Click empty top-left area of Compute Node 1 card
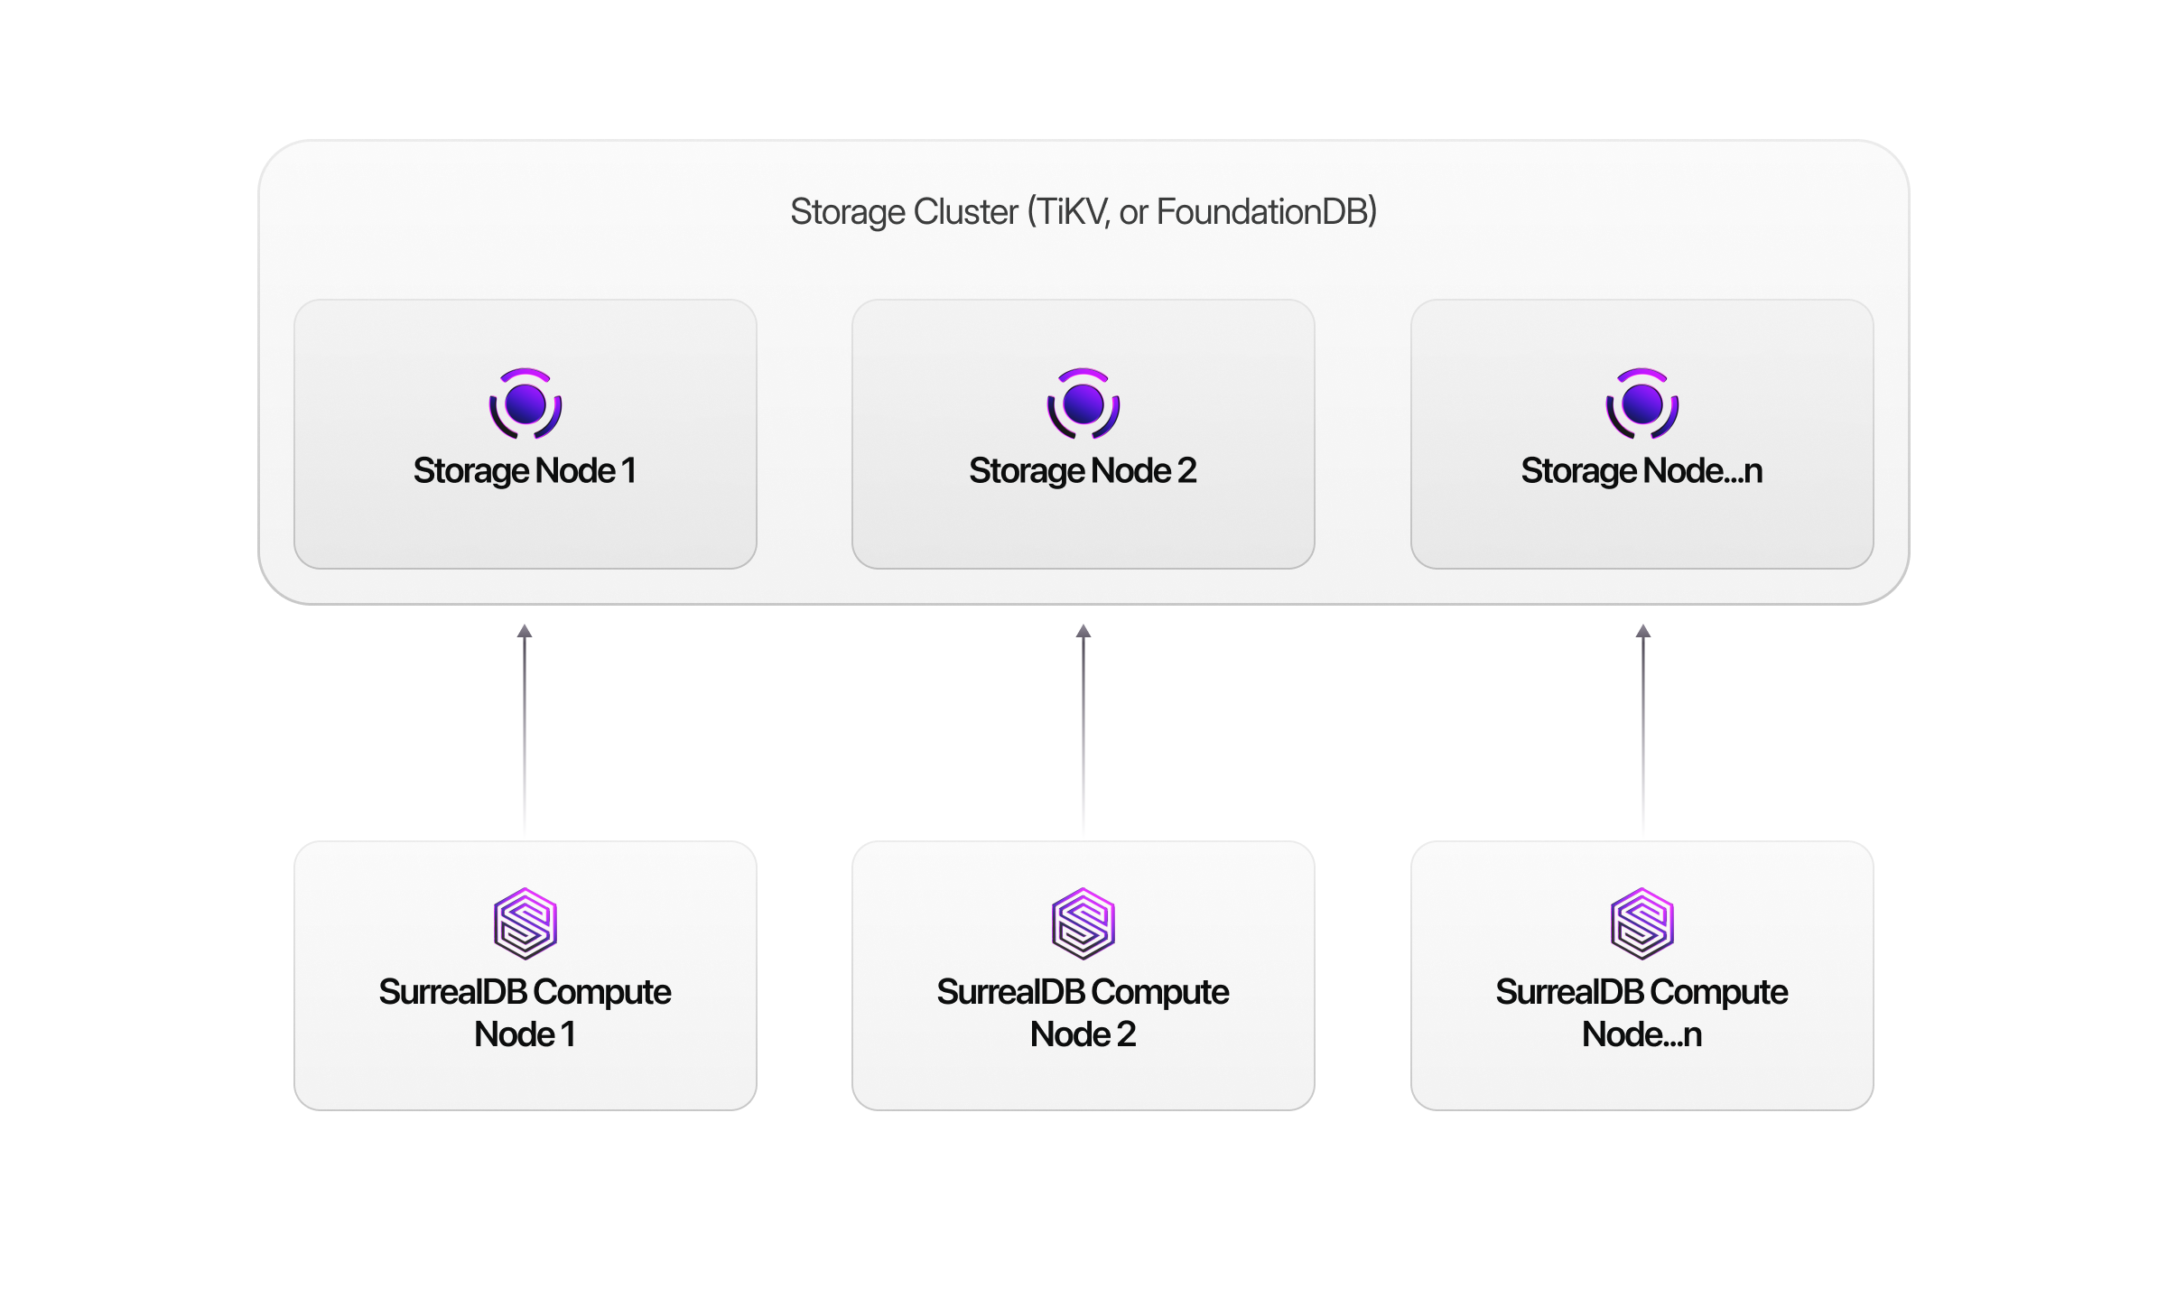Viewport: 2167px width, 1289px height. click(361, 880)
